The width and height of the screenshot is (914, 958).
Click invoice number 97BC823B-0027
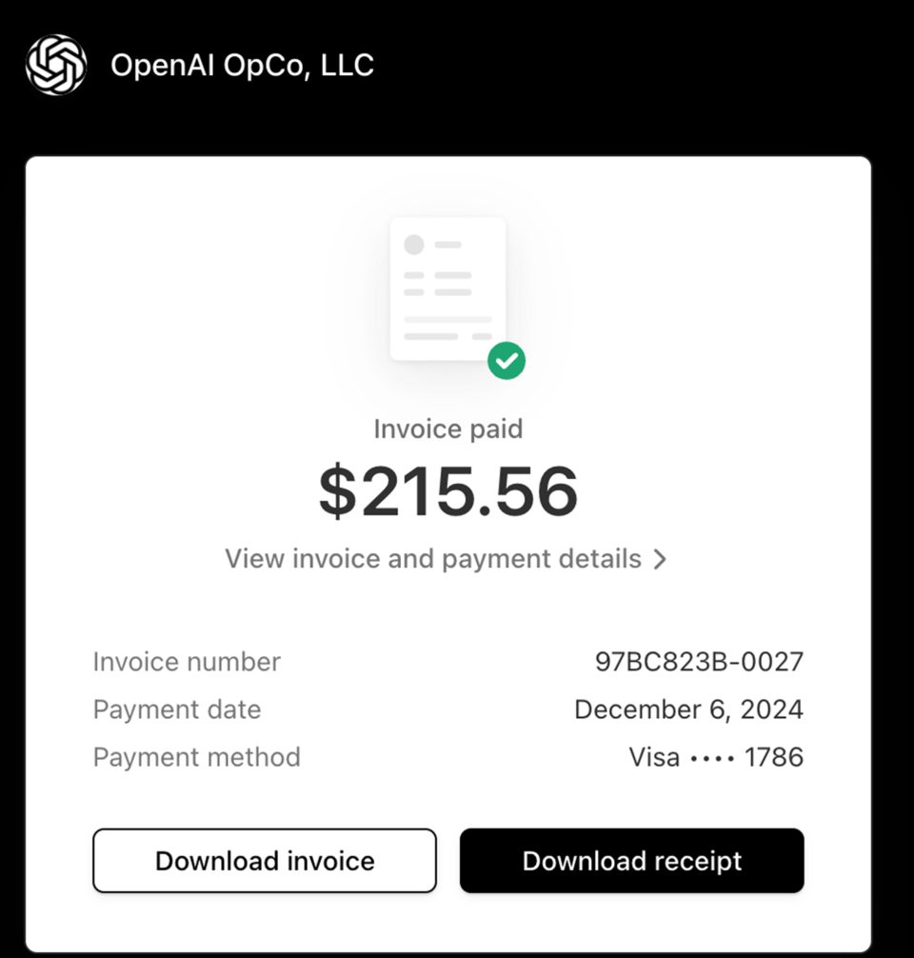click(x=699, y=662)
